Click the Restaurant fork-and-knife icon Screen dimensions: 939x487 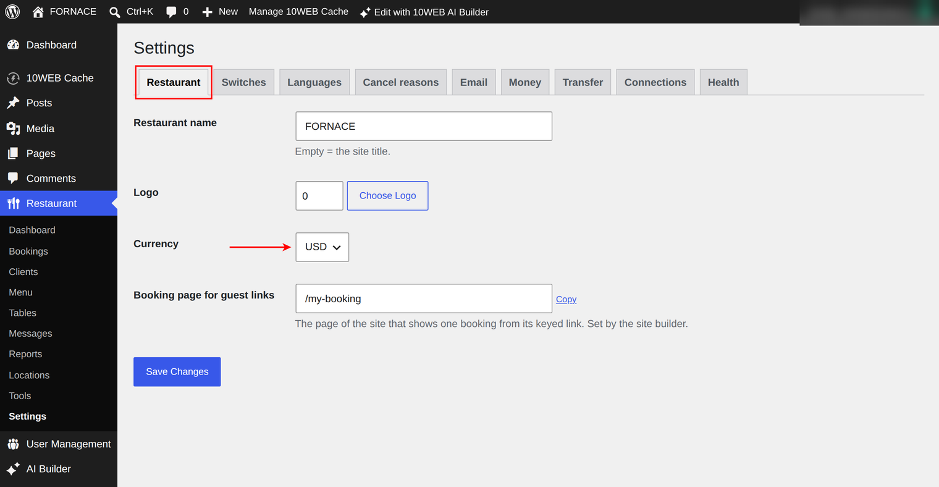point(13,203)
